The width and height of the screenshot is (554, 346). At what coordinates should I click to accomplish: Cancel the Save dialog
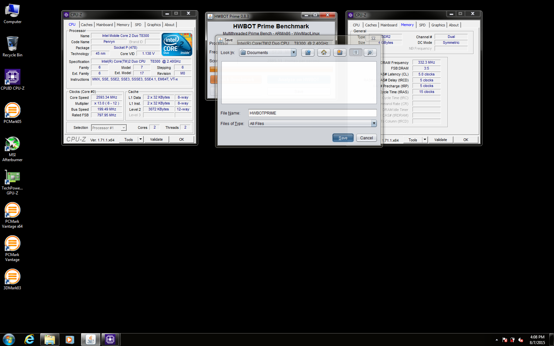(x=366, y=138)
